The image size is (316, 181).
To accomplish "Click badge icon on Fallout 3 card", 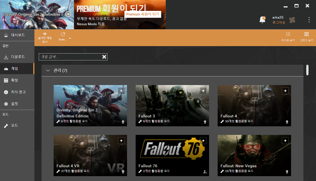I will [205, 122].
